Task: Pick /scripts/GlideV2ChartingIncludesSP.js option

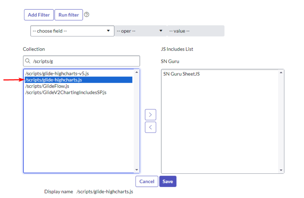Action: [x=66, y=92]
